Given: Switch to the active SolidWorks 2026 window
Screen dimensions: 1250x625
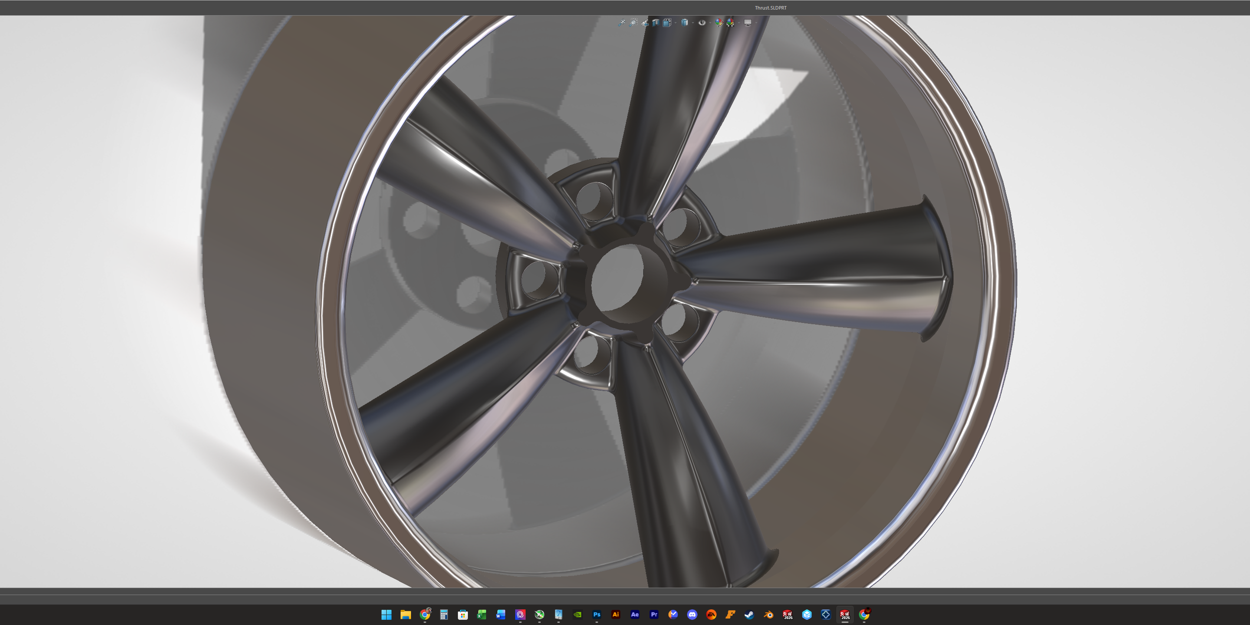Looking at the screenshot, I should point(845,614).
